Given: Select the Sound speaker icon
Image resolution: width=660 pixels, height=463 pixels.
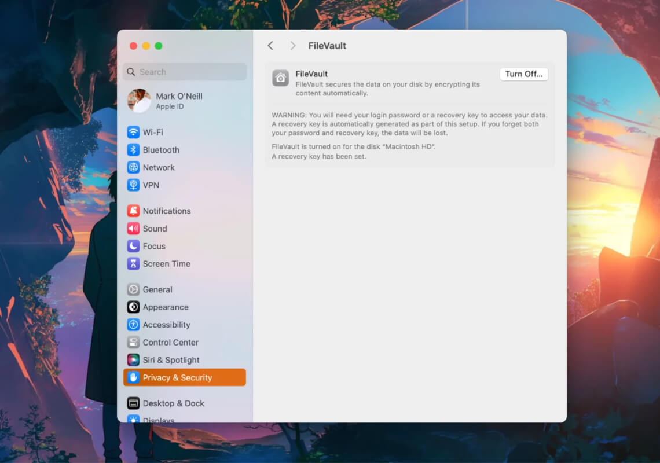Looking at the screenshot, I should click(133, 229).
